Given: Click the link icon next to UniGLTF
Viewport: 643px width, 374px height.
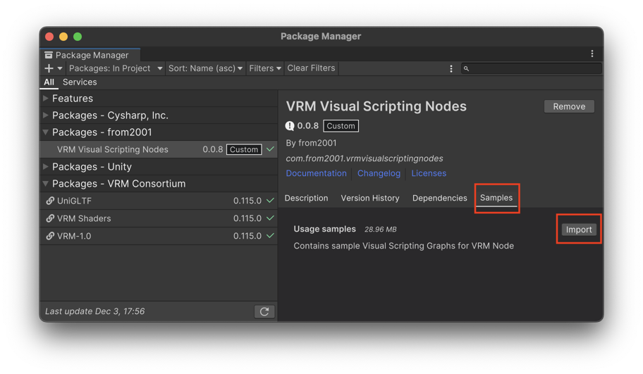Looking at the screenshot, I should [x=50, y=201].
